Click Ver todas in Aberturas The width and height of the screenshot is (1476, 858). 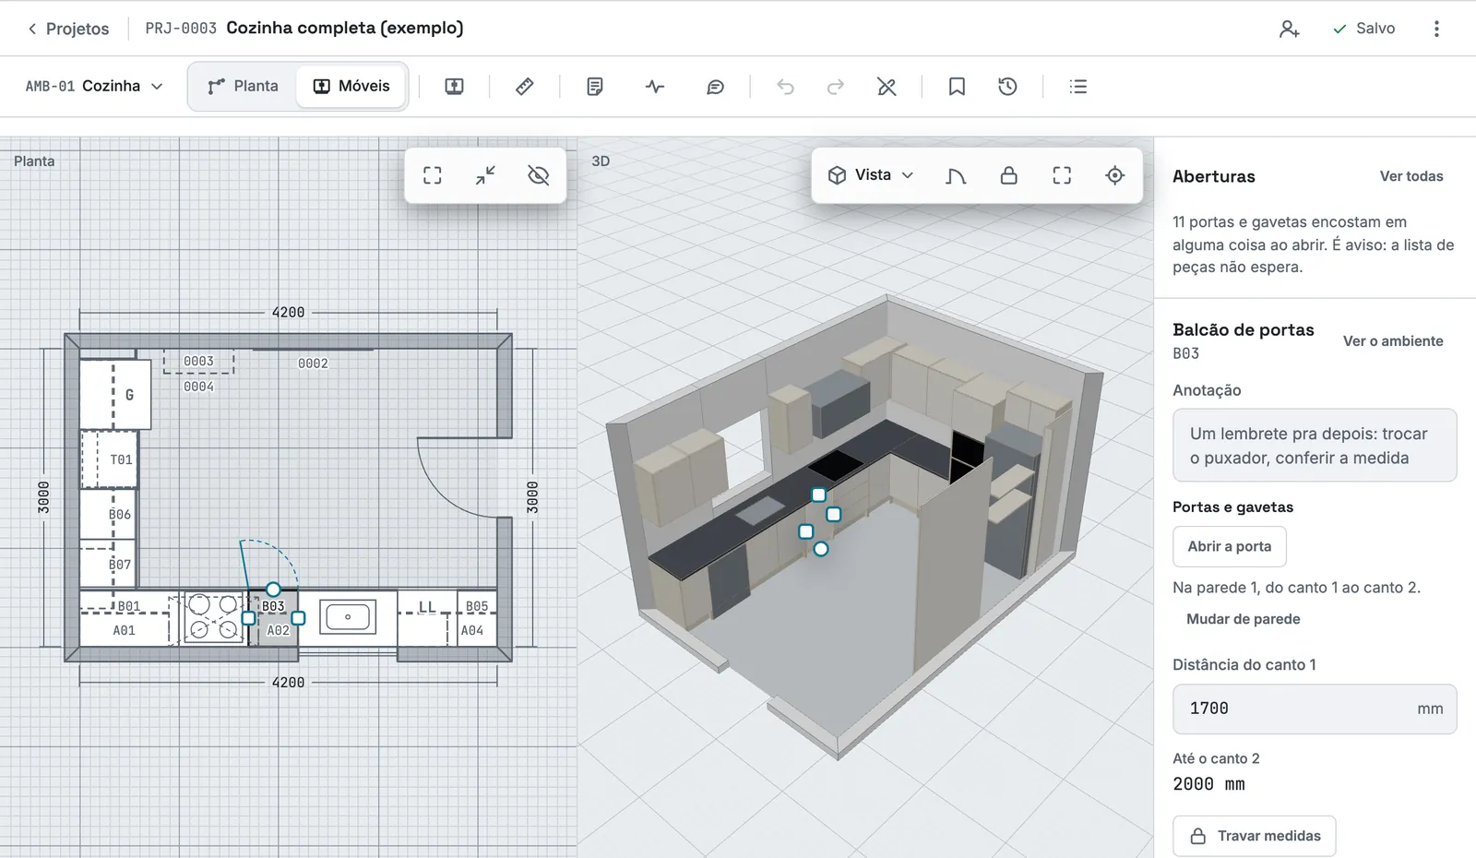click(x=1411, y=176)
